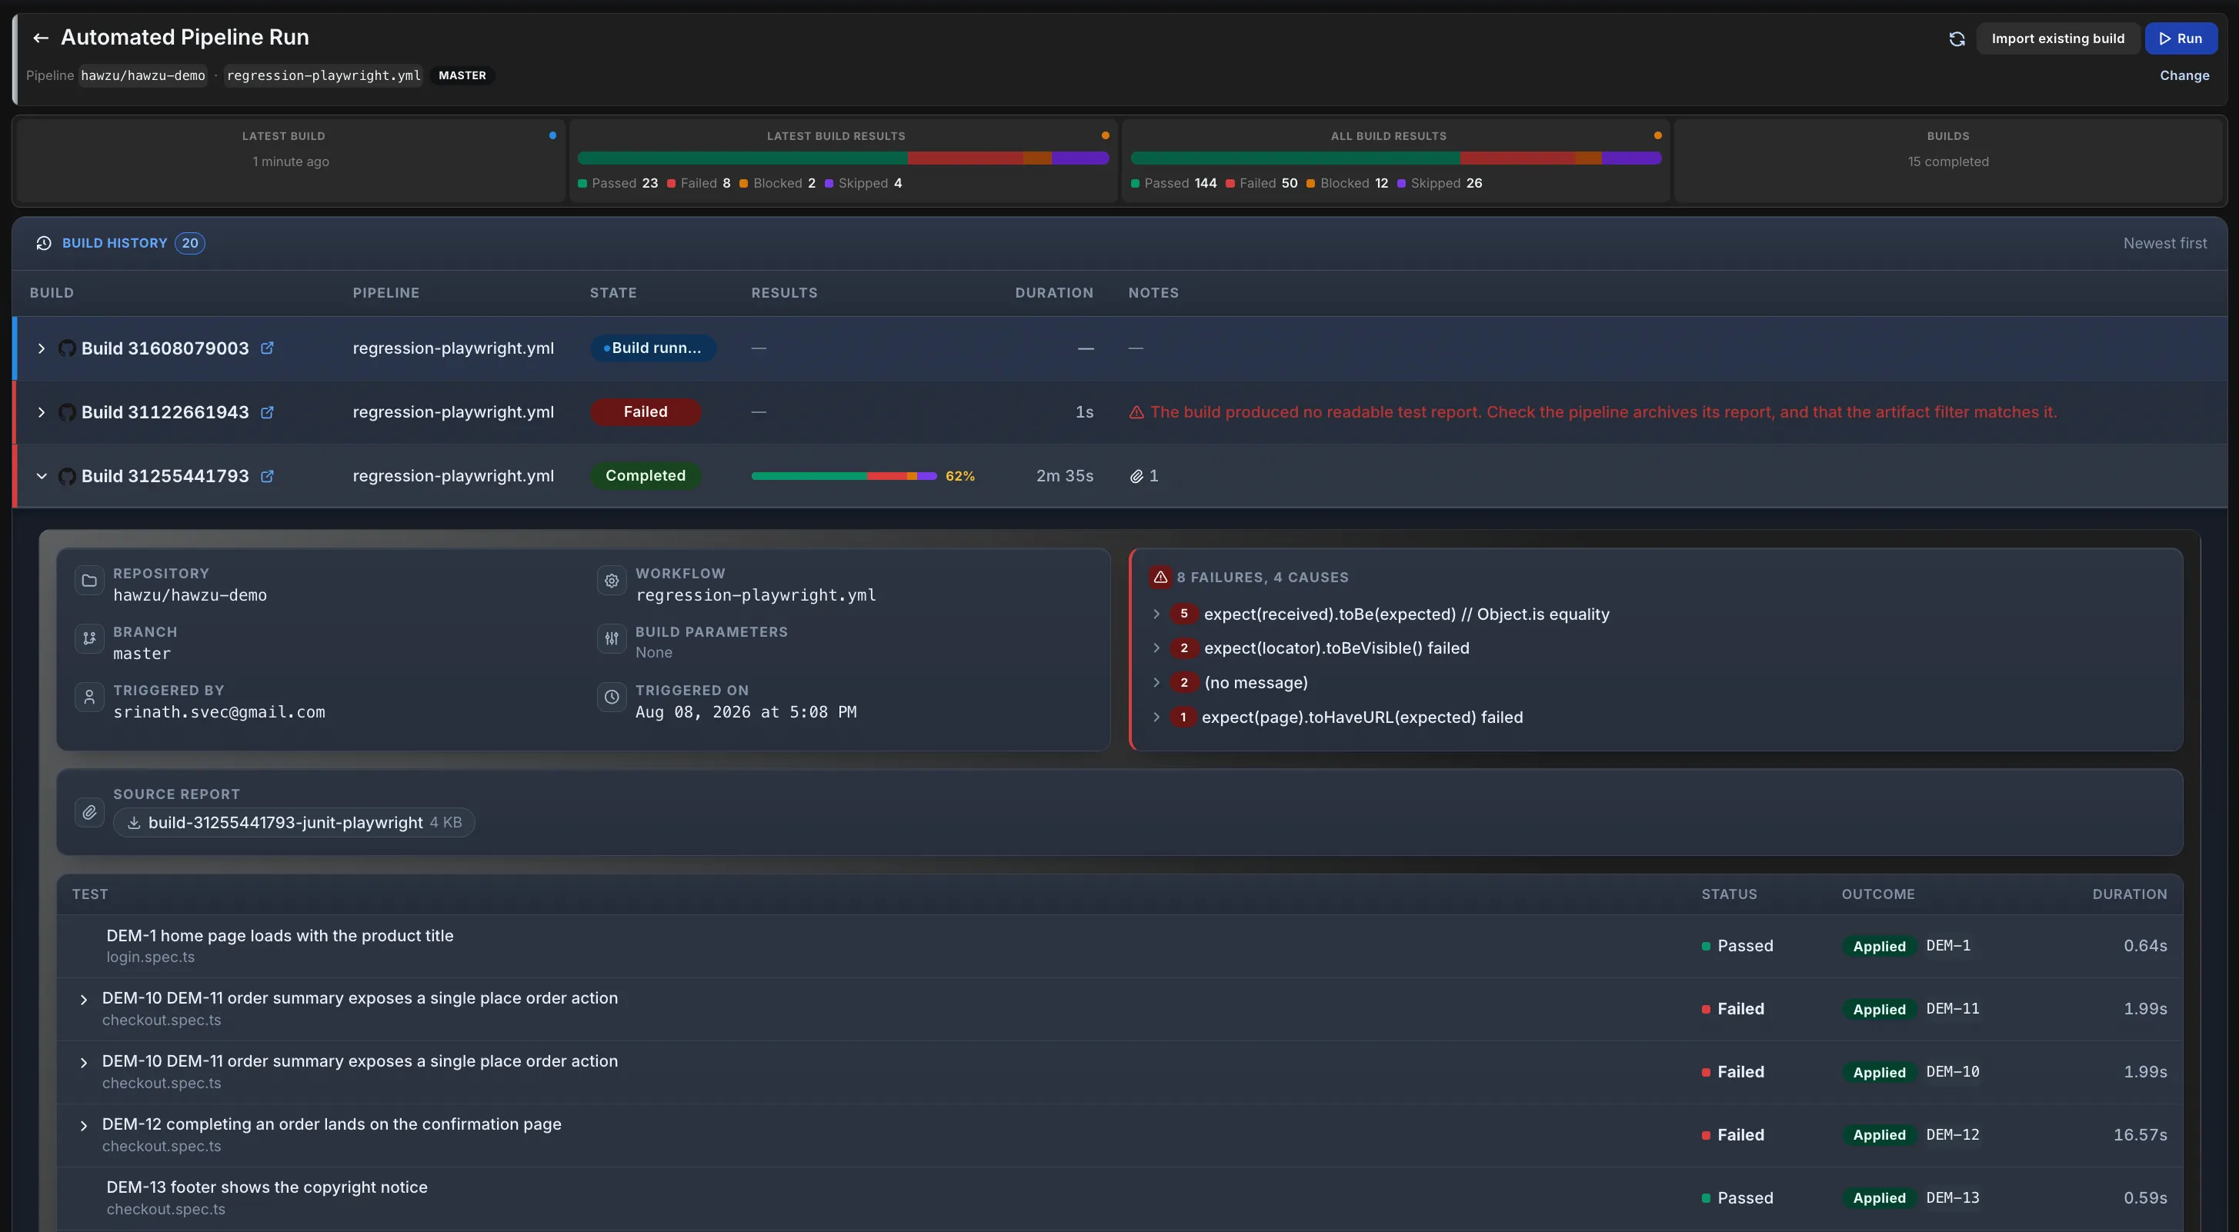
Task: Click the DEM-11 outcome tag
Action: [1952, 1009]
